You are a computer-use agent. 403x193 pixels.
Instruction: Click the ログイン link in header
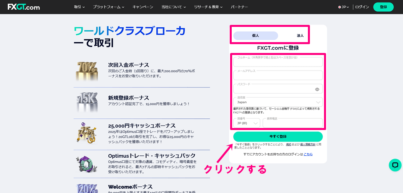tap(362, 7)
